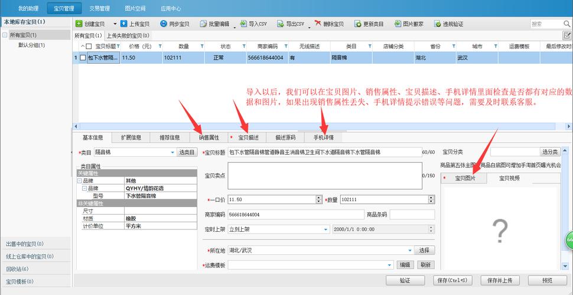Screen dimensions: 573x295
Task: Open the 交易管理 top menu tab
Action: 99,9
